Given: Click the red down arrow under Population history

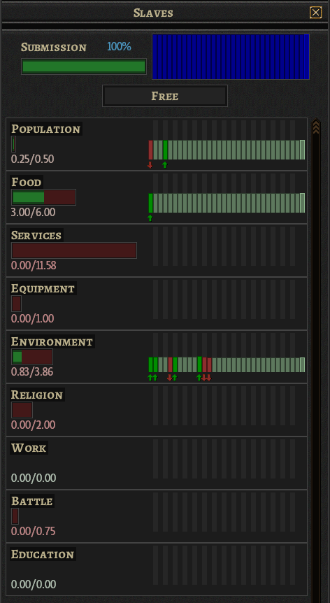Looking at the screenshot, I should (x=150, y=165).
